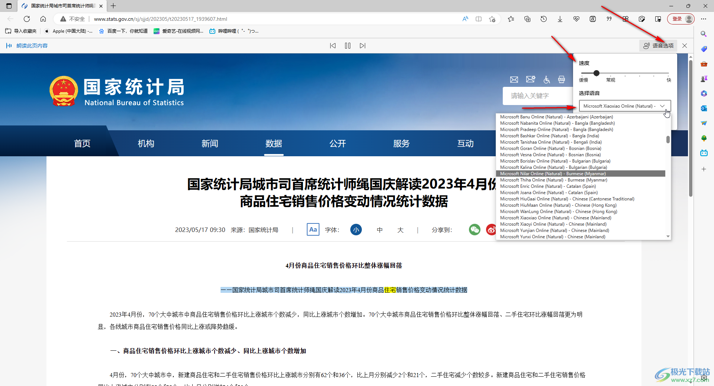The width and height of the screenshot is (714, 386).
Task: Click the 登录 login button
Action: pyautogui.click(x=681, y=19)
